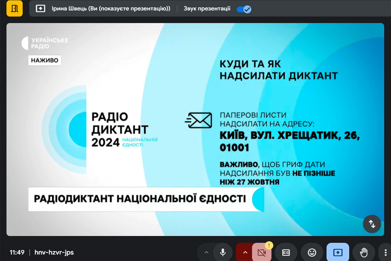391x261 pixels.
Task: Click the meeting code hnv-hzvr-jps
Action: tap(53, 252)
